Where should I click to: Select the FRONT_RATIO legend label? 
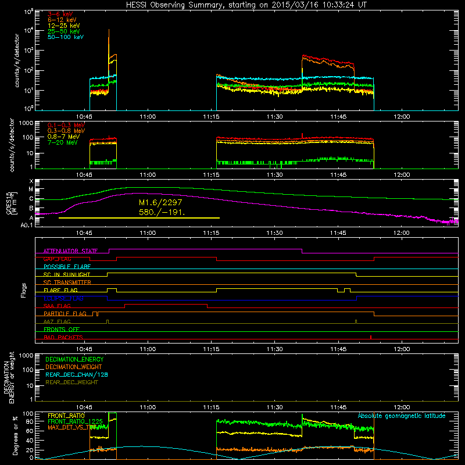tap(66, 416)
